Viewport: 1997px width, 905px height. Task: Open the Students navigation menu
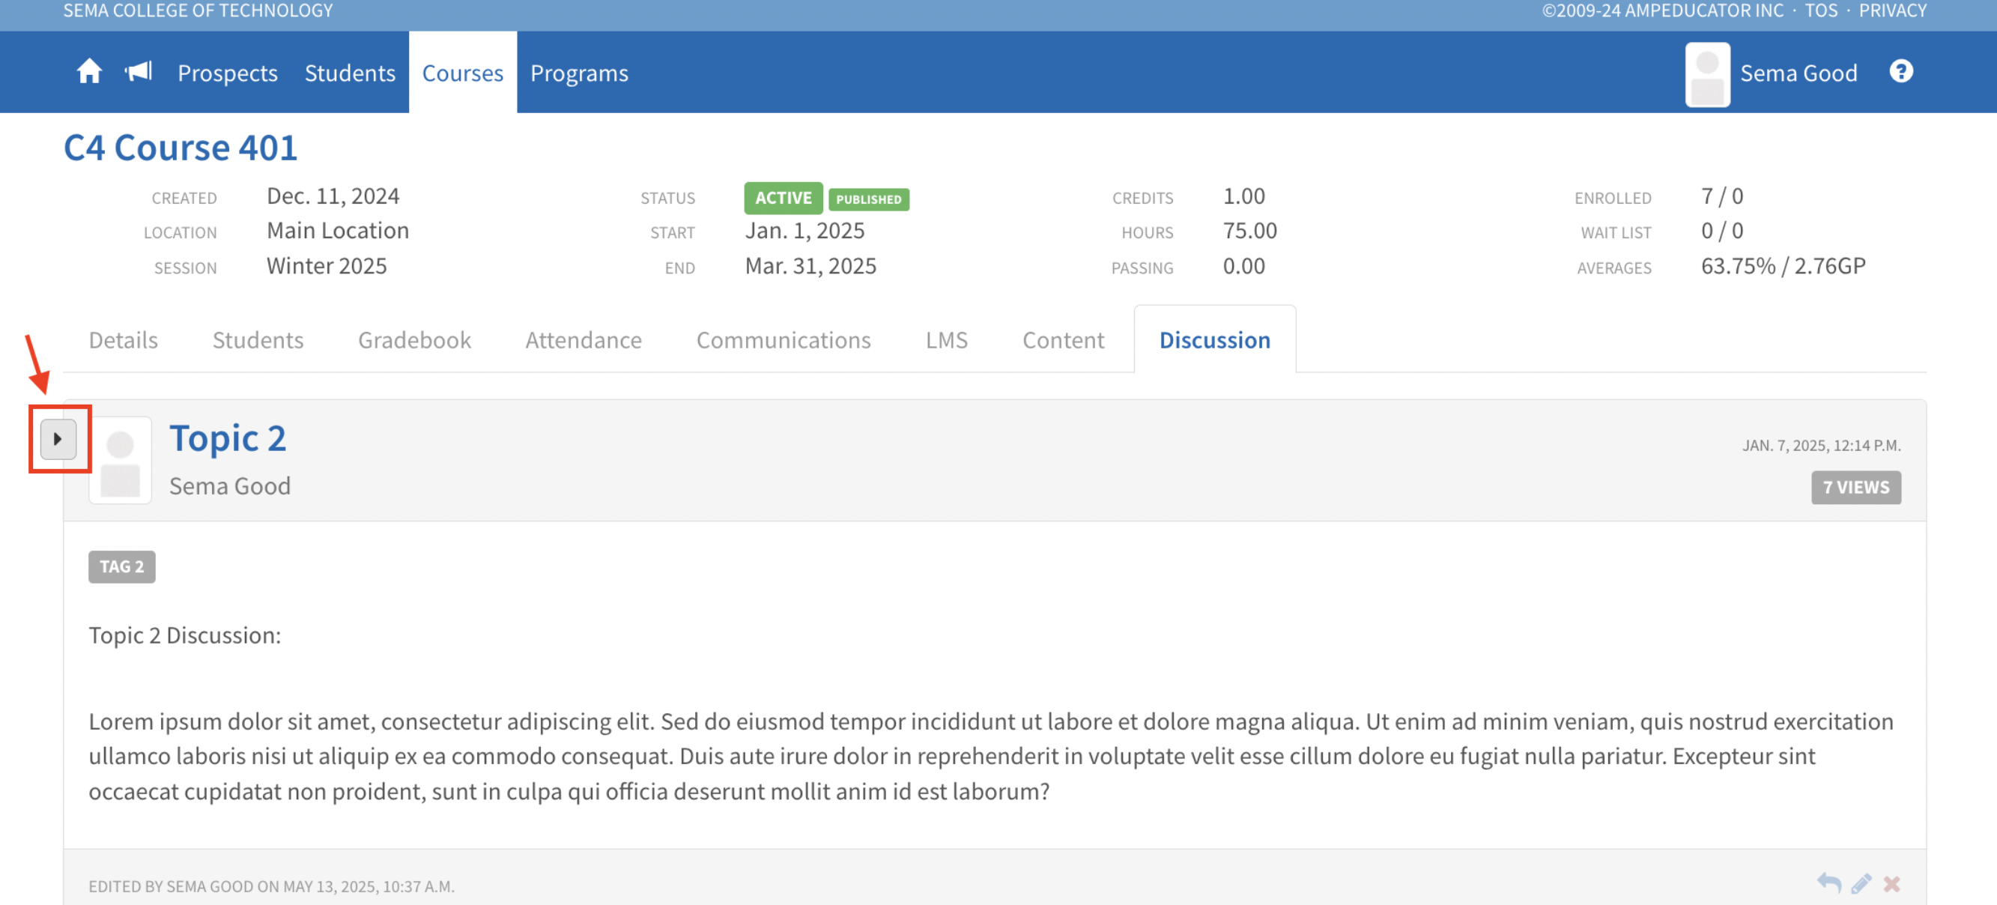coord(350,73)
